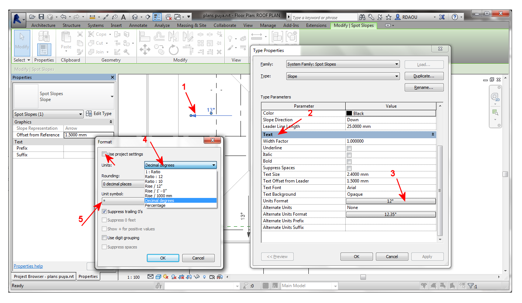The height and width of the screenshot is (303, 522).
Task: Check the Italic checkbox in Type Properties
Action: [349, 155]
